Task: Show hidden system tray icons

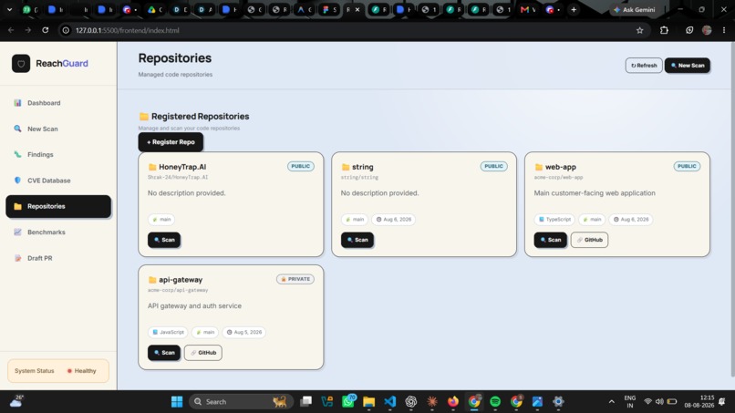Action: click(611, 402)
